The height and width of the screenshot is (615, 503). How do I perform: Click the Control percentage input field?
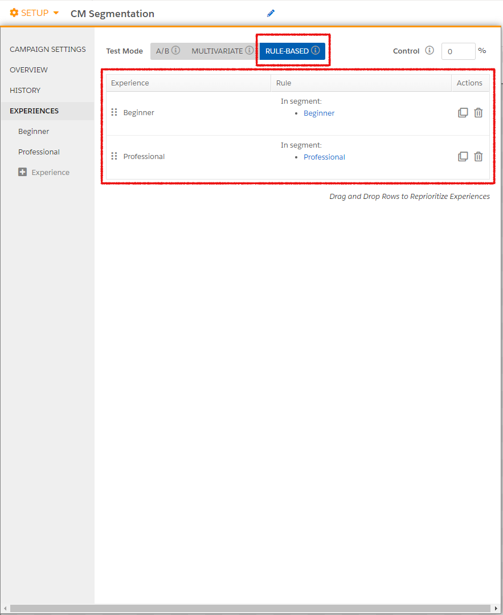458,51
